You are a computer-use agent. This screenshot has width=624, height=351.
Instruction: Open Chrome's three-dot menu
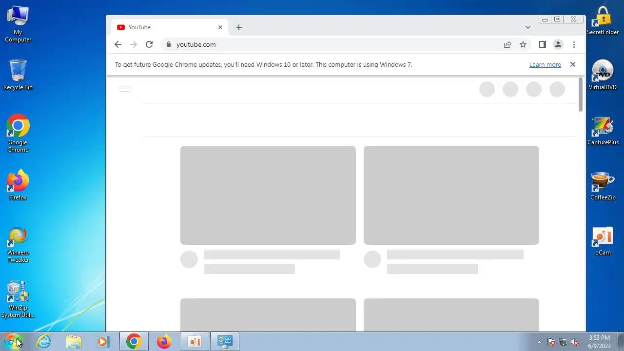[574, 44]
